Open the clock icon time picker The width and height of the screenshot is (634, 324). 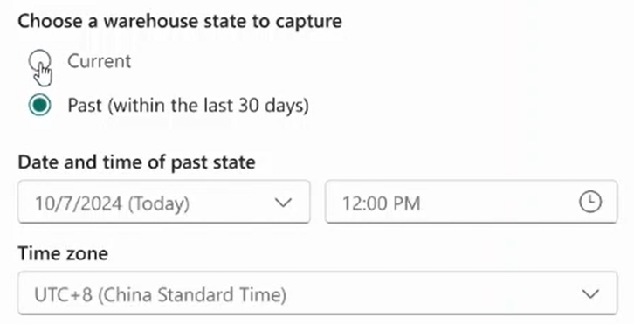[x=590, y=202]
